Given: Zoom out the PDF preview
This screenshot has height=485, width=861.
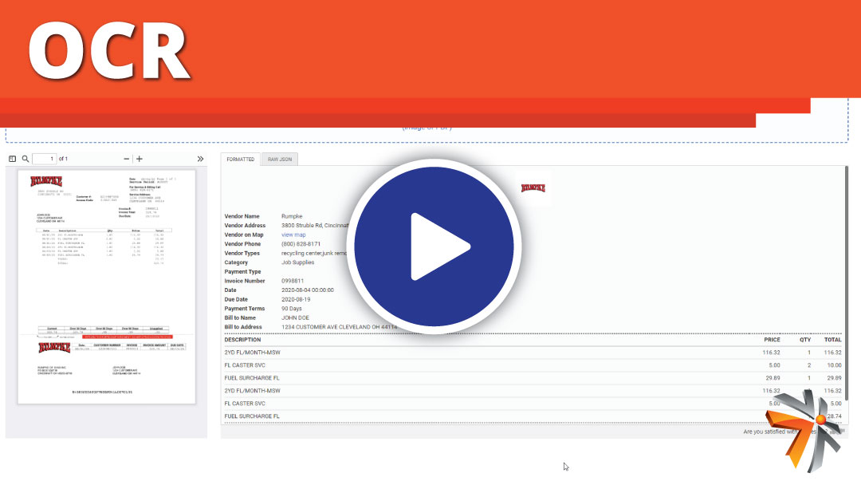Looking at the screenshot, I should pos(126,159).
